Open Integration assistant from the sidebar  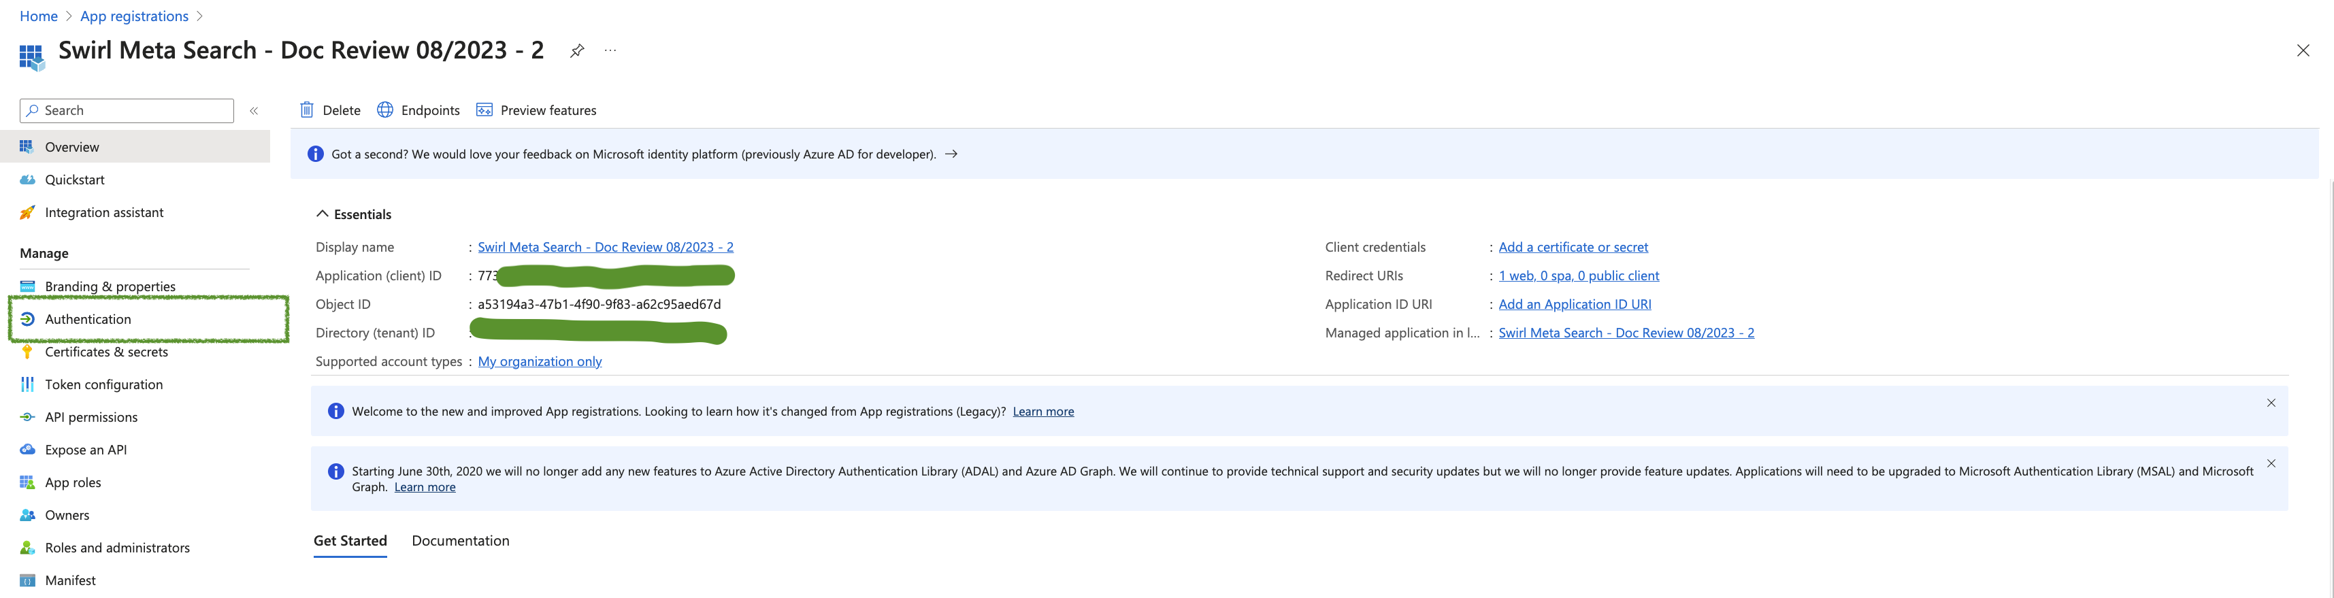pyautogui.click(x=104, y=212)
